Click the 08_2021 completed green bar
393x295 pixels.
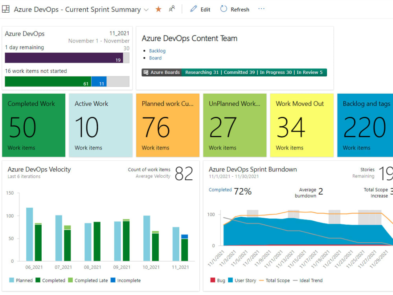click(x=97, y=242)
